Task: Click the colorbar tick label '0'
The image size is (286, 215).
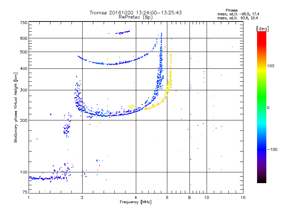Action: point(268,108)
